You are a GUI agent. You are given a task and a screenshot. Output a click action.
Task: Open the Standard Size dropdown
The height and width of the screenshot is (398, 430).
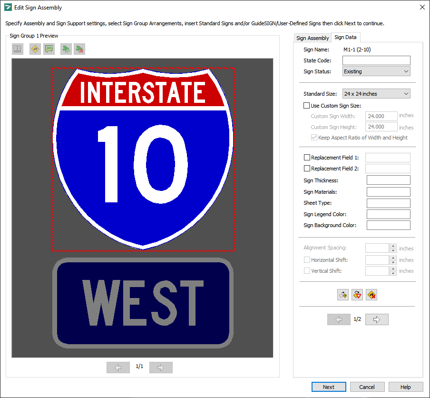(x=376, y=94)
